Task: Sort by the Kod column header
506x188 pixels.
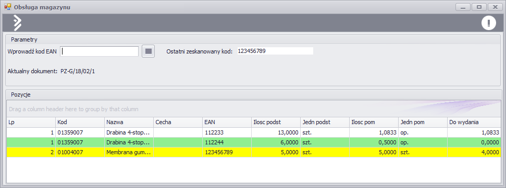Action: pos(80,122)
